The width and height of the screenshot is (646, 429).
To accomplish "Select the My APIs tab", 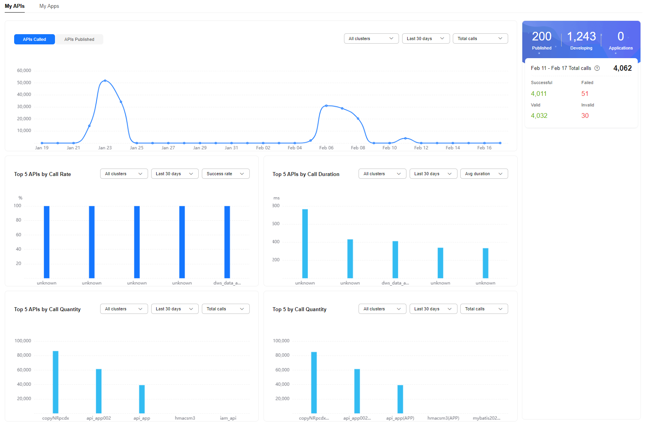I will click(x=15, y=6).
